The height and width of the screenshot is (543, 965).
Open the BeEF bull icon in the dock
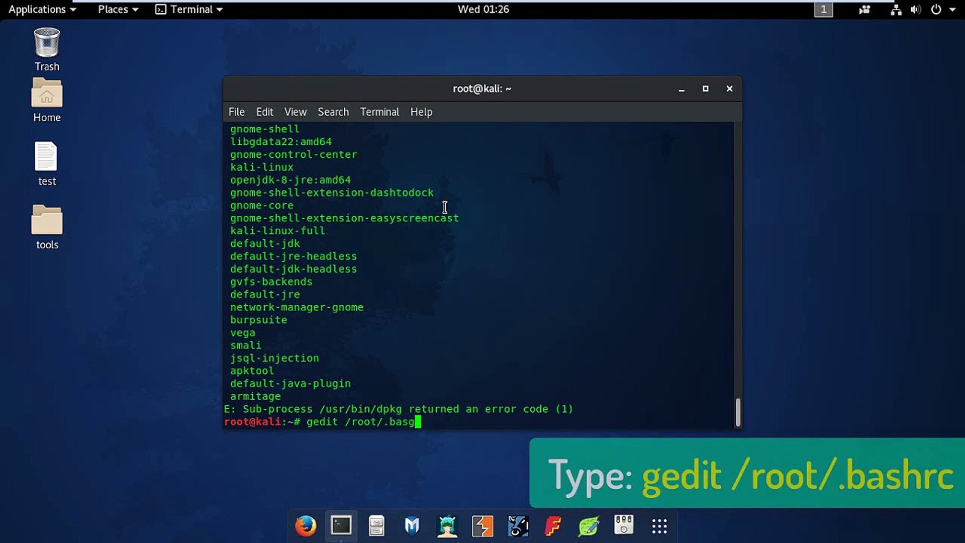518,526
